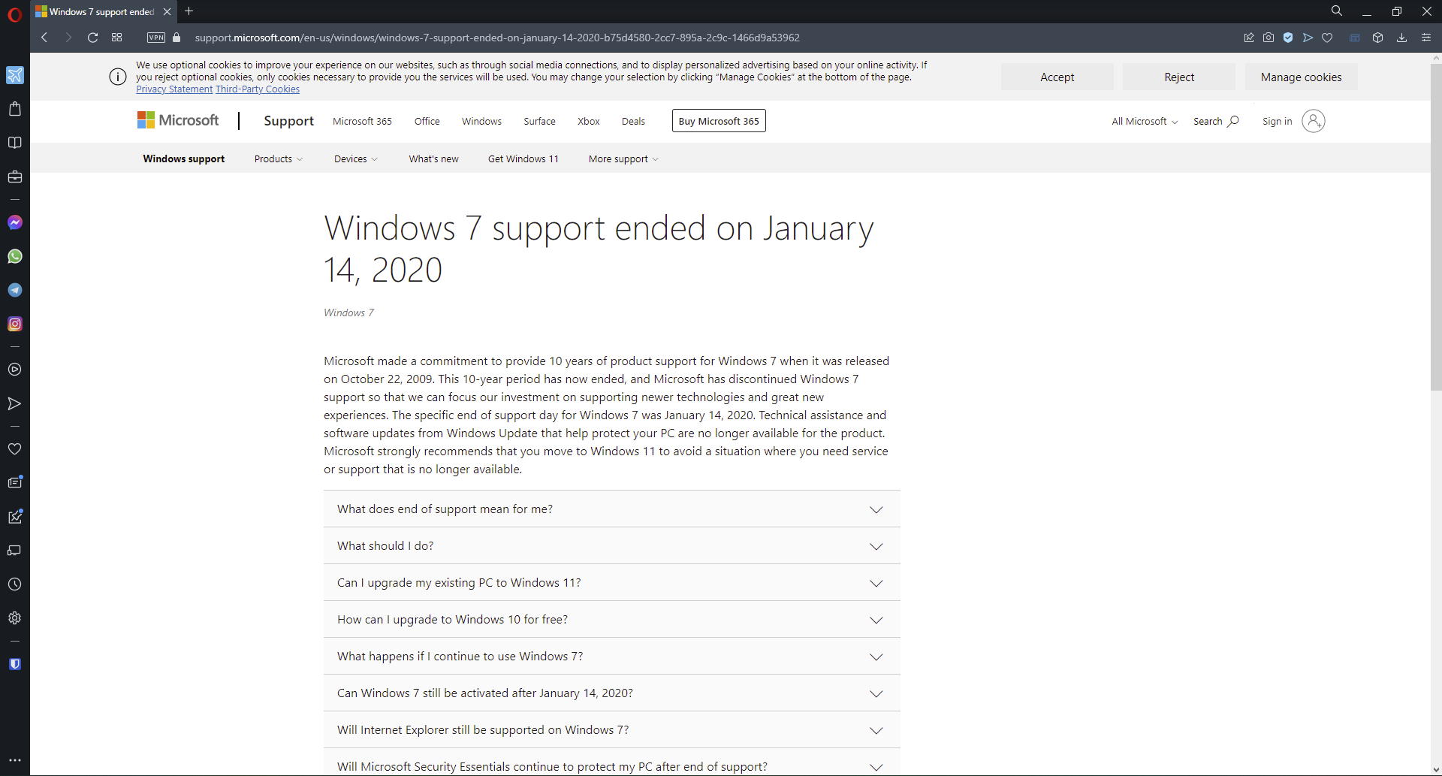Open My Flow arrow icon in sidebar

15,403
